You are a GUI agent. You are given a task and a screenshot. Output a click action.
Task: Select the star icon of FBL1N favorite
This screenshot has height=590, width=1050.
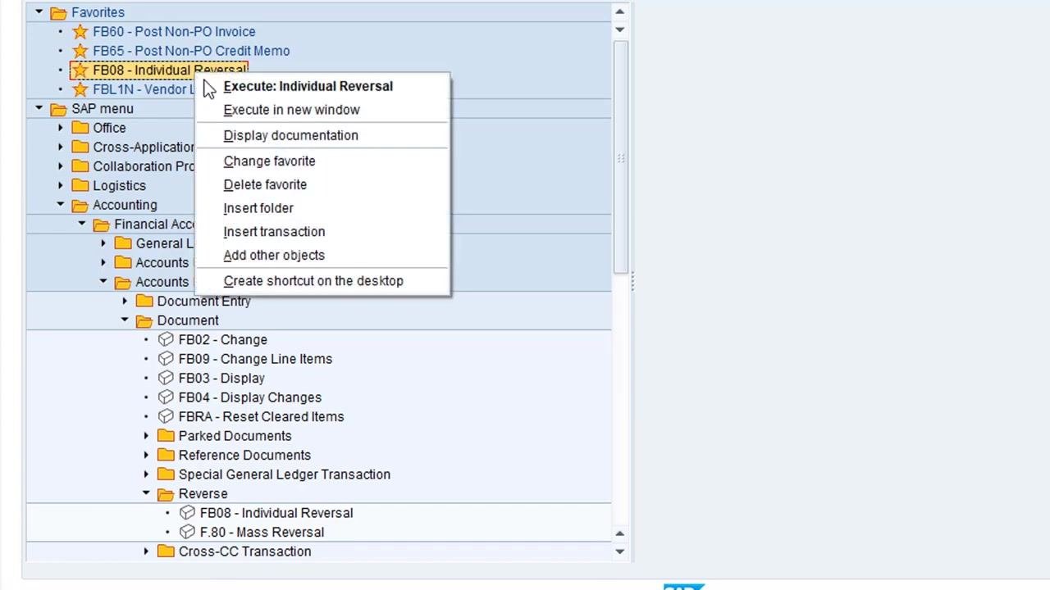(80, 89)
